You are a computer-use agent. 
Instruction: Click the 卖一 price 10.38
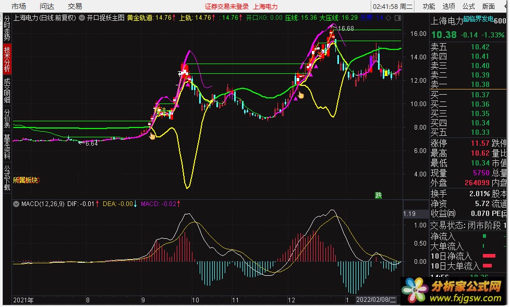coord(480,84)
